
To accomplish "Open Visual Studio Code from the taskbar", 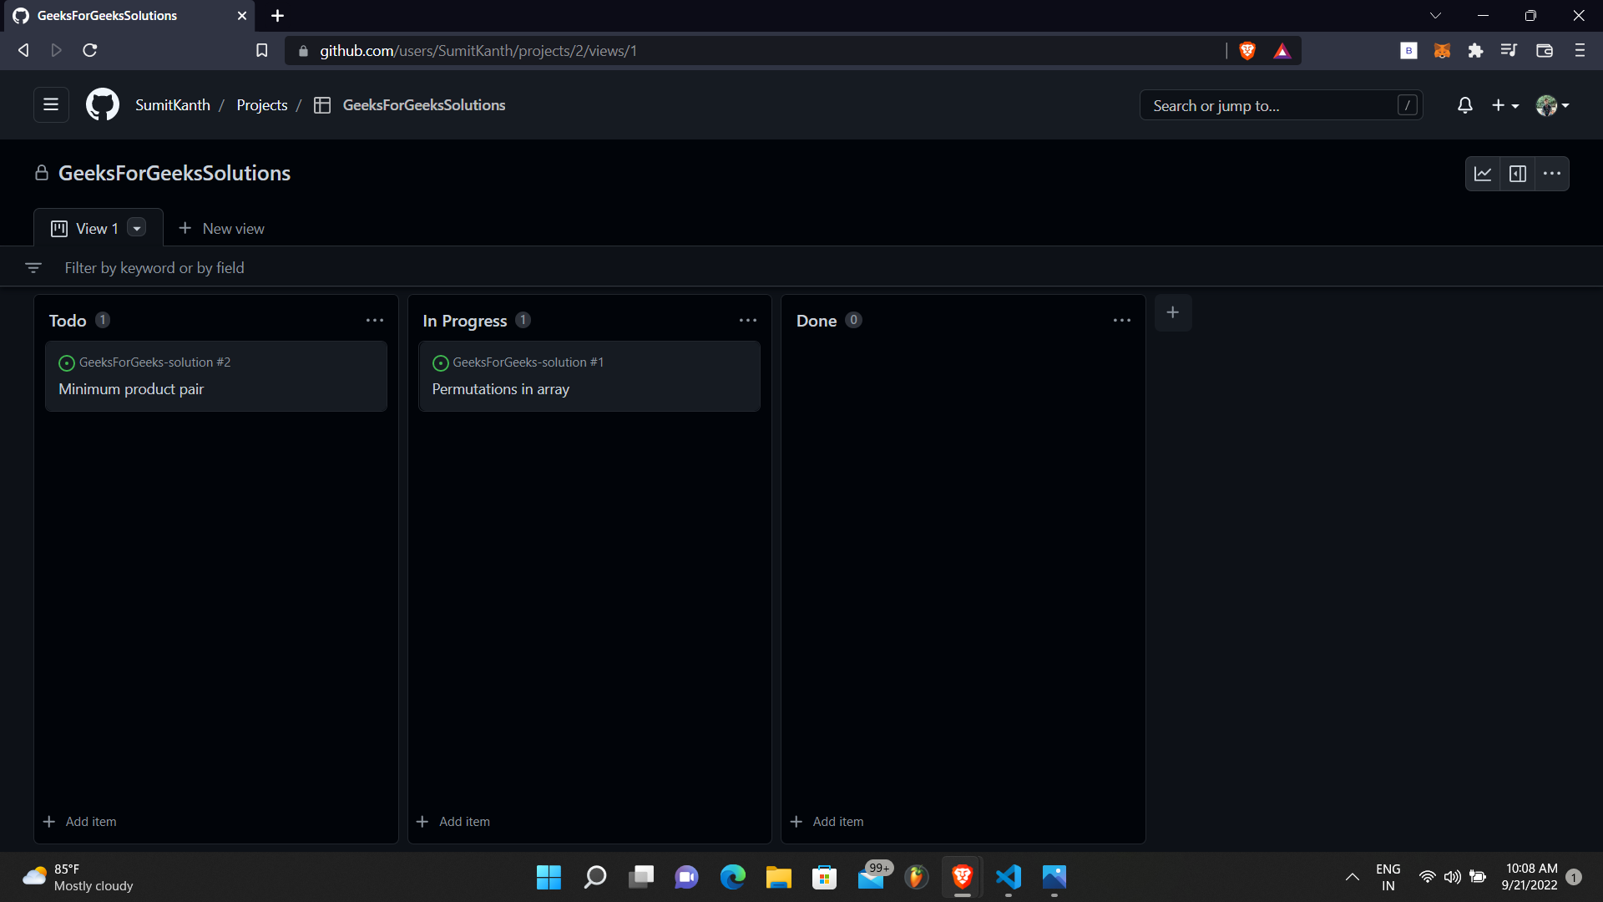I will (x=1009, y=877).
